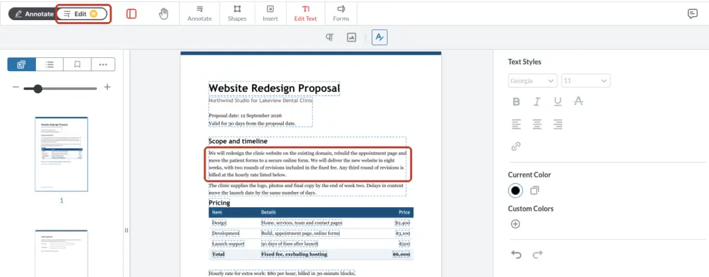The image size is (709, 277).
Task: Toggle underline formatting
Action: coord(557,102)
